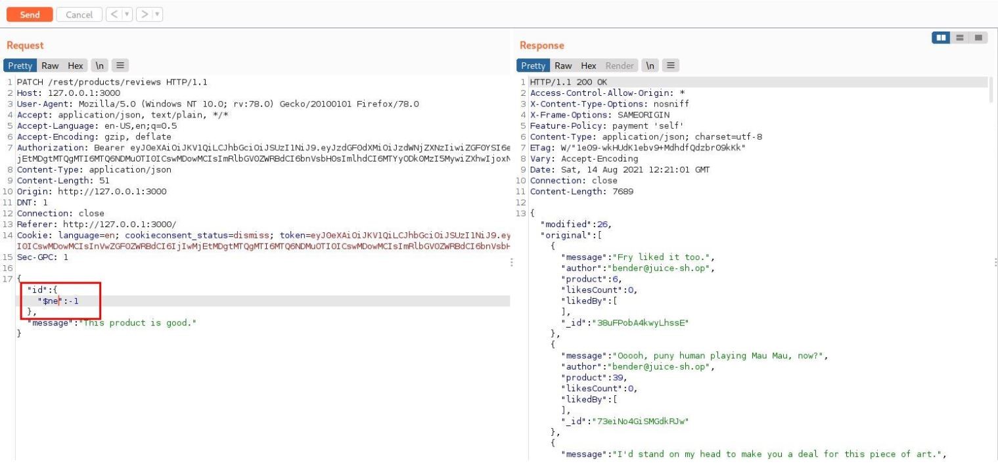Viewport: 998px width, 472px height.
Task: Select the Request Pretty tab
Action: click(20, 66)
